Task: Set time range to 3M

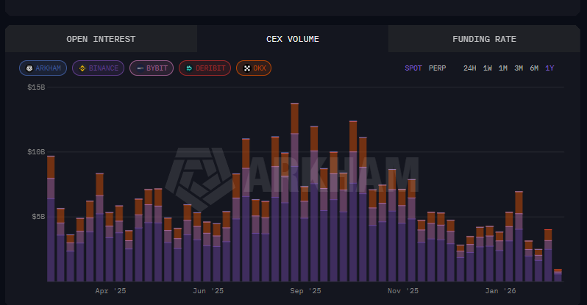Action: [519, 68]
